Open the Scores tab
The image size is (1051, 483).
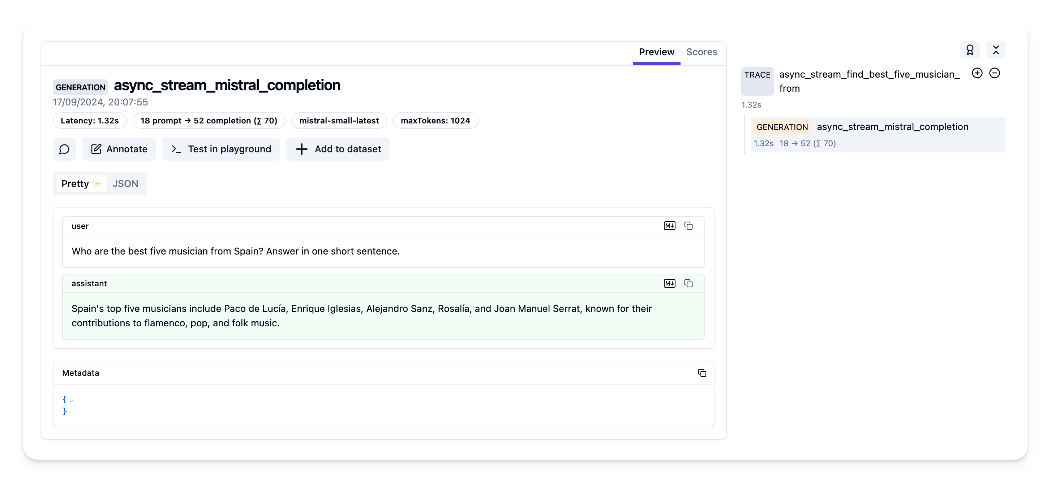702,52
